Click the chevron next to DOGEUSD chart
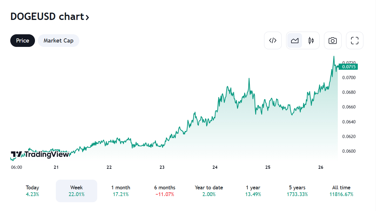The height and width of the screenshot is (211, 376). point(87,17)
